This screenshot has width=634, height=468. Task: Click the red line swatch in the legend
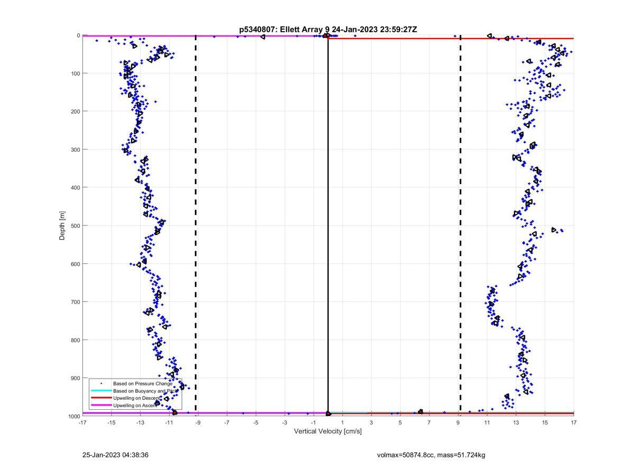point(101,398)
